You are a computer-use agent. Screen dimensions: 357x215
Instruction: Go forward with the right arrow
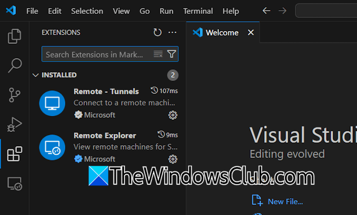283,11
